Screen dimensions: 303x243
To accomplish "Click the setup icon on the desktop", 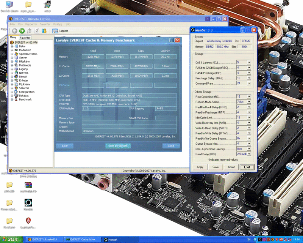I will [x=47, y=5].
